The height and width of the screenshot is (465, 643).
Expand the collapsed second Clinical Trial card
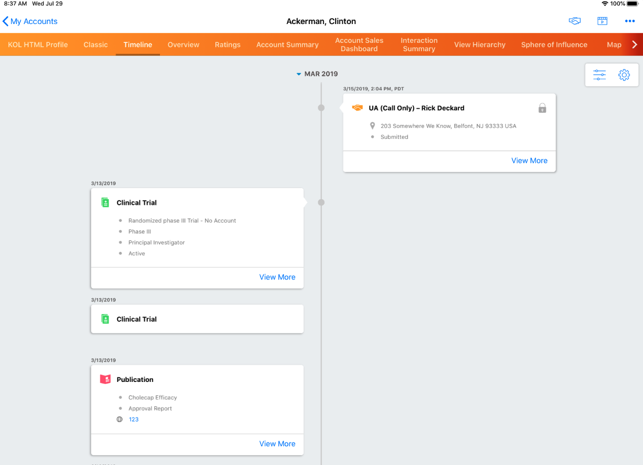pos(197,319)
